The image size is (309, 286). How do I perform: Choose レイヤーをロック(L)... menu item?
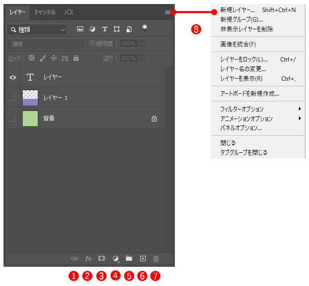tap(258, 60)
